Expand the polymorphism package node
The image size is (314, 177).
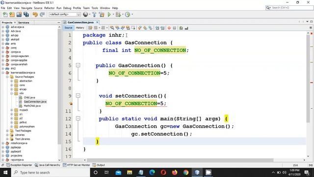click(x=12, y=126)
